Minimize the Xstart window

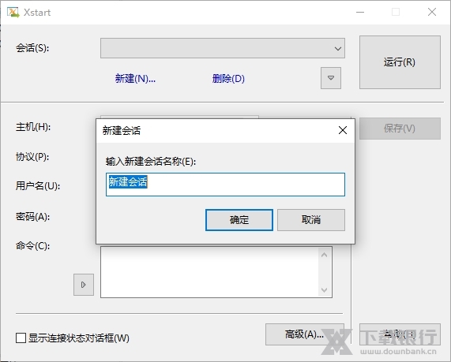pos(360,12)
